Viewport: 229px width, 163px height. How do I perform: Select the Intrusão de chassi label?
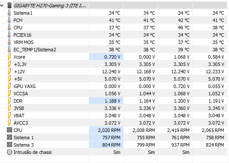[32, 152]
